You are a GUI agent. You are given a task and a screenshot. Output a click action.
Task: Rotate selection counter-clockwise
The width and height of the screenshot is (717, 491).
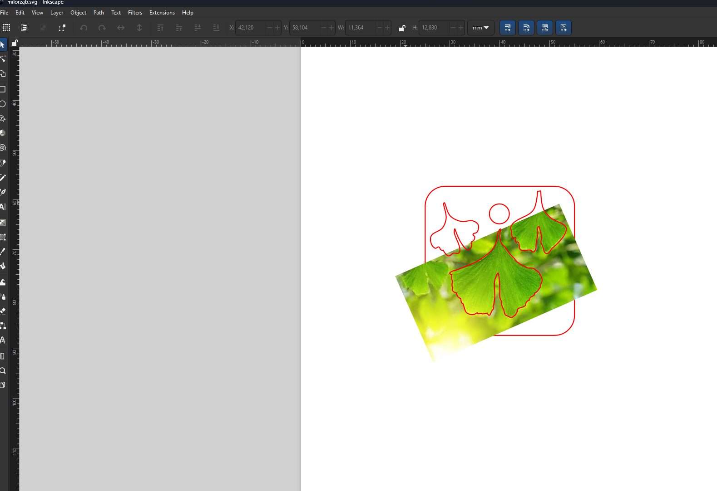[x=84, y=28]
